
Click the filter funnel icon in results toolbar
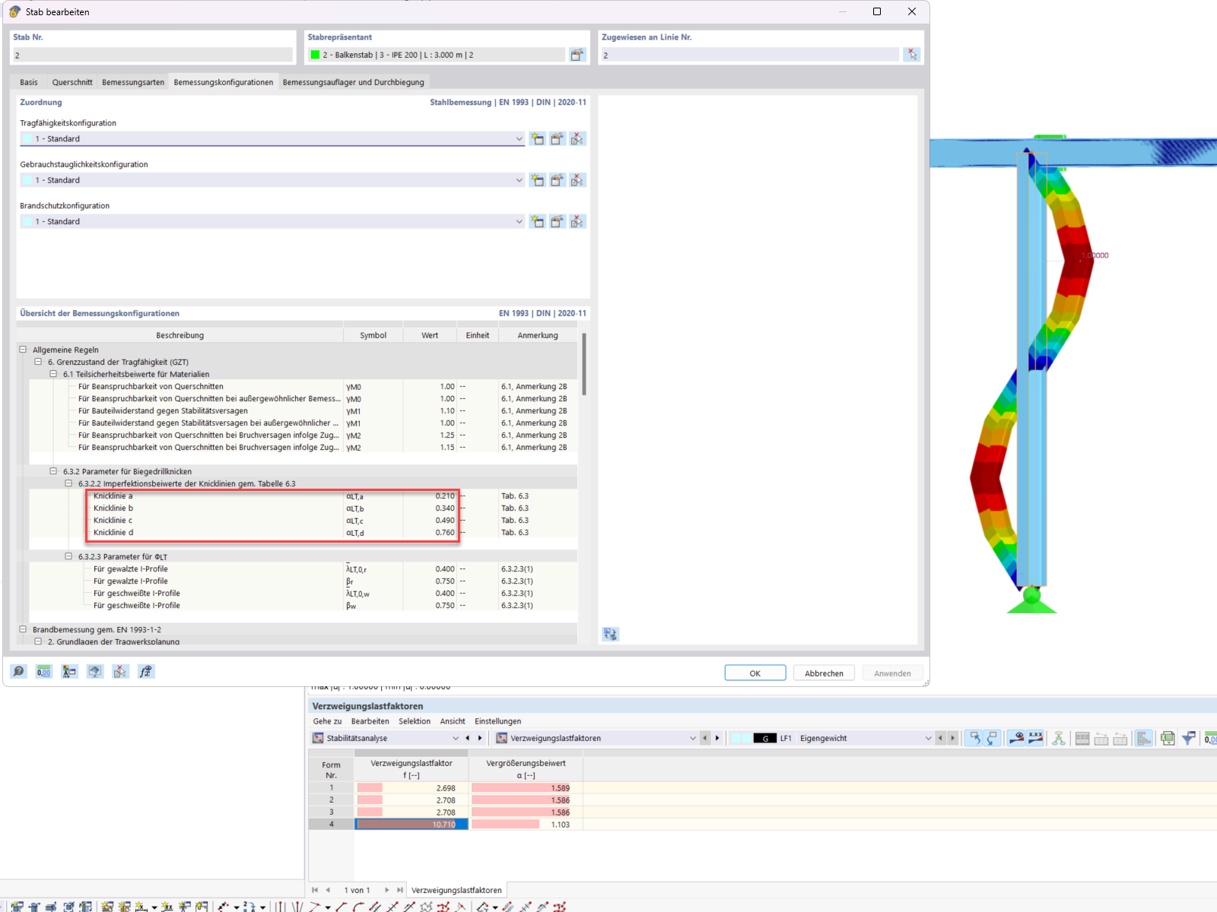coord(1188,738)
